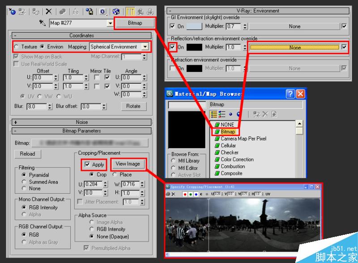358x263 pixels.
Task: Select Mtl Library browse option
Action: (173, 161)
